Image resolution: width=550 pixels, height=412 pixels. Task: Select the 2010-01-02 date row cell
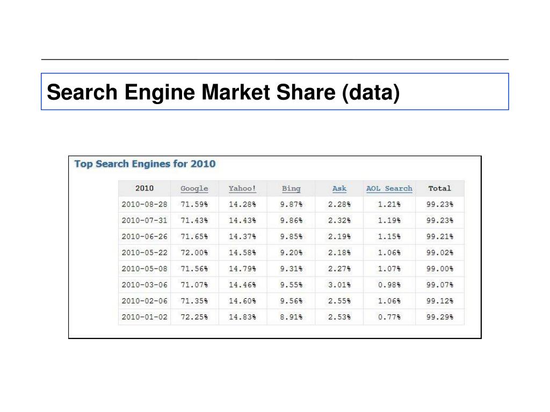[x=144, y=317]
